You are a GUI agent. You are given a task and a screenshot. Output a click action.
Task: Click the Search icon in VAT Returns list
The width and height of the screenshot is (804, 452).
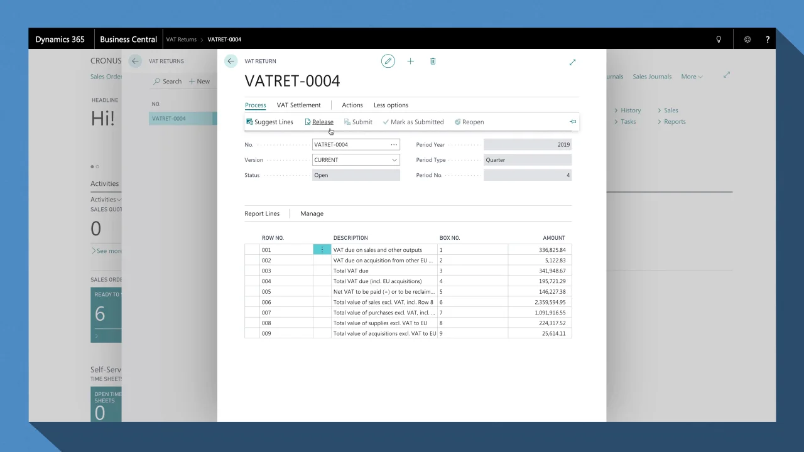click(157, 81)
